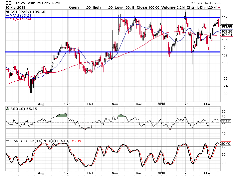Screen dimensions: 233x176
Task: Click the red down-arrow change indicator
Action: [219, 8]
